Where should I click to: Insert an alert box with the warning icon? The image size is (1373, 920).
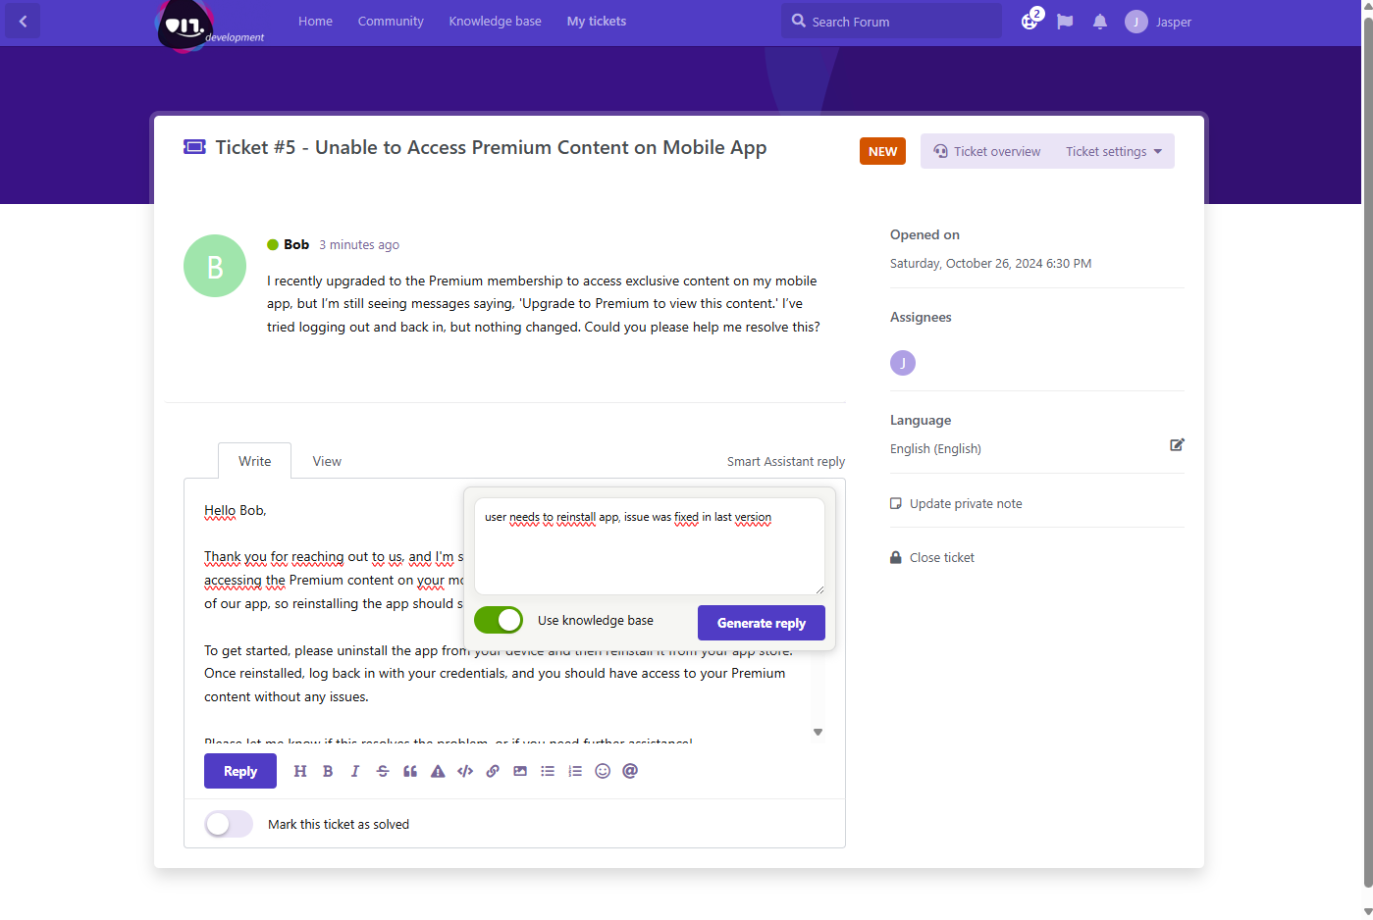point(438,771)
